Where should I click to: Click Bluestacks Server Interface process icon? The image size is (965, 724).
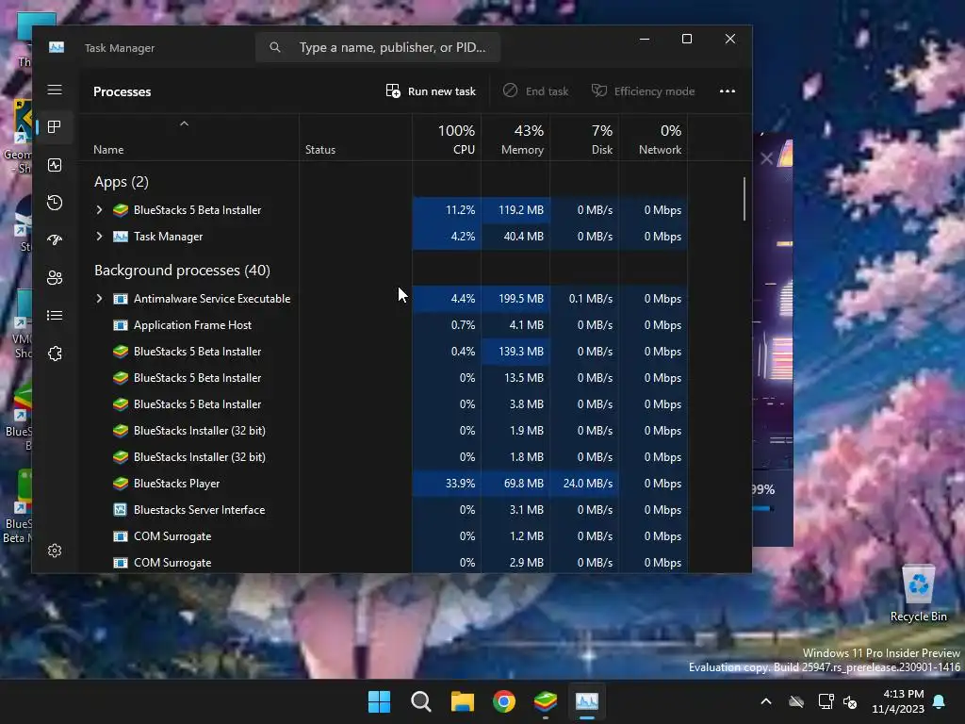coord(121,510)
